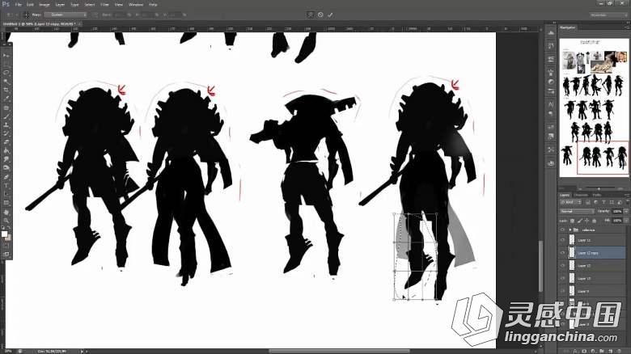Select the Magic Wand tool
Image resolution: width=631 pixels, height=354 pixels.
[x=6, y=82]
